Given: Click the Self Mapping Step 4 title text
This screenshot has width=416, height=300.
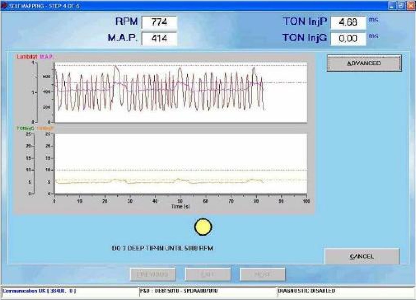Looking at the screenshot, I should (44, 6).
